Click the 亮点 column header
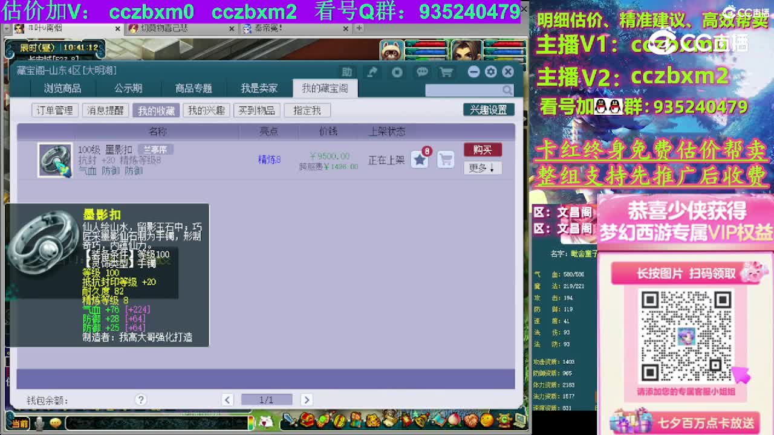 (x=268, y=131)
